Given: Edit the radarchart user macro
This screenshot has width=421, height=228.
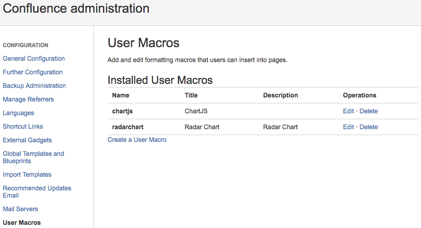Looking at the screenshot, I should [x=348, y=127].
